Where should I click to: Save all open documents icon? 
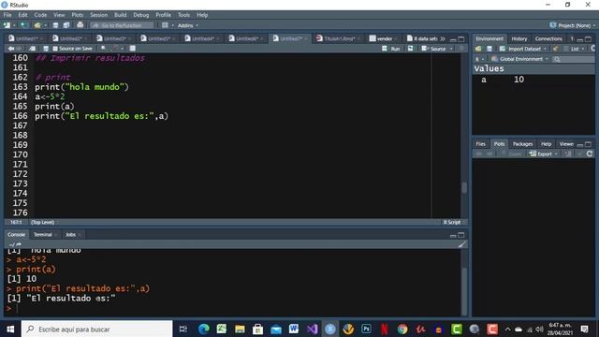pyautogui.click(x=66, y=25)
